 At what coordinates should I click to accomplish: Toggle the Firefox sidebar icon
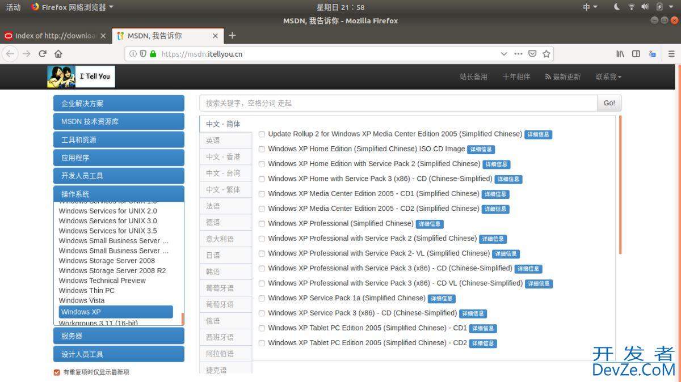coord(636,54)
